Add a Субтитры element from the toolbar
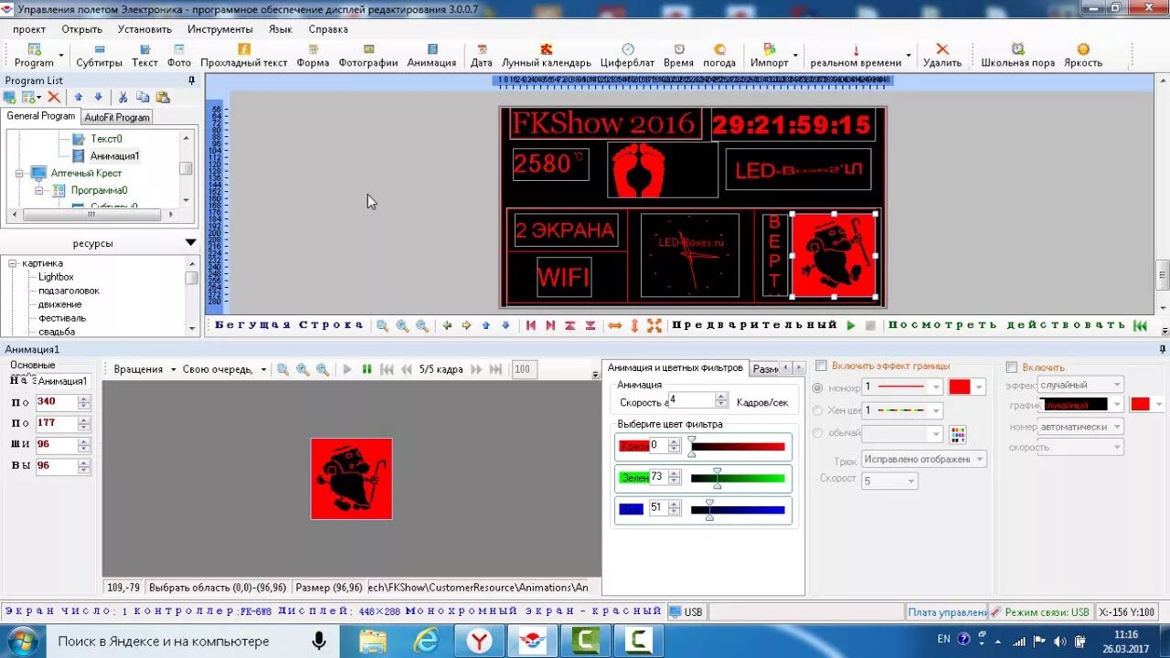Screen dimensions: 1170x658 pyautogui.click(x=99, y=56)
